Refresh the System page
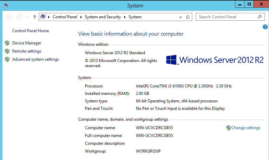The width and height of the screenshot is (269, 160). 188,17
